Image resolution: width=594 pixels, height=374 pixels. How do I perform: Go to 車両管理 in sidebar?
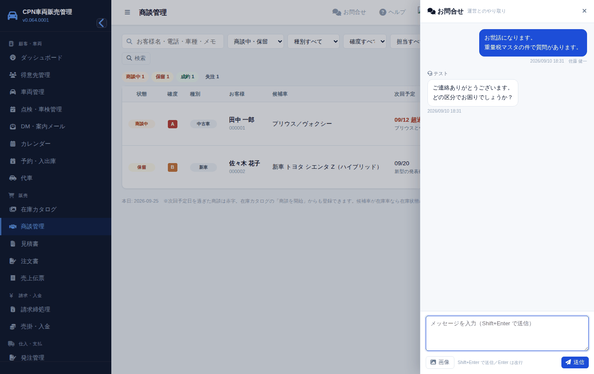click(x=56, y=92)
